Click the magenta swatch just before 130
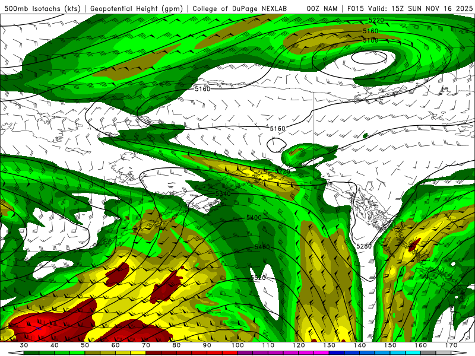The image size is (475, 356). pos(321,353)
